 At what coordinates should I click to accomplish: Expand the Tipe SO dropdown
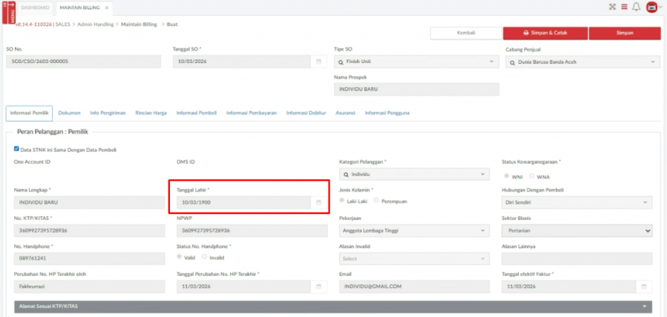pyautogui.click(x=491, y=62)
